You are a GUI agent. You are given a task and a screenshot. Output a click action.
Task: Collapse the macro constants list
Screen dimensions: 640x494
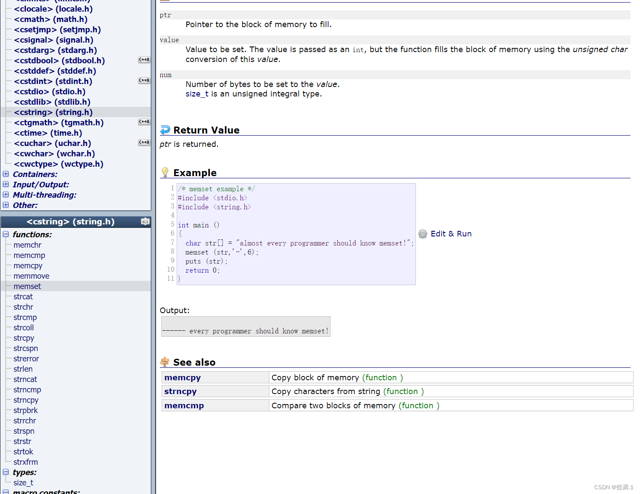(6, 492)
